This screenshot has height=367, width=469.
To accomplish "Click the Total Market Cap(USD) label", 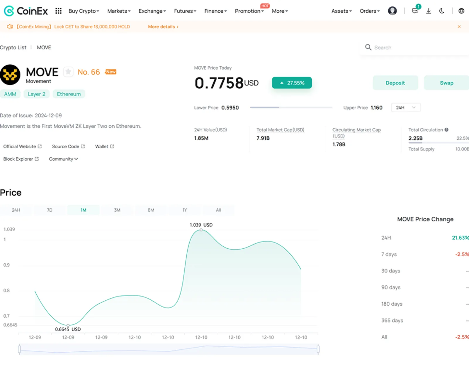I will (280, 130).
